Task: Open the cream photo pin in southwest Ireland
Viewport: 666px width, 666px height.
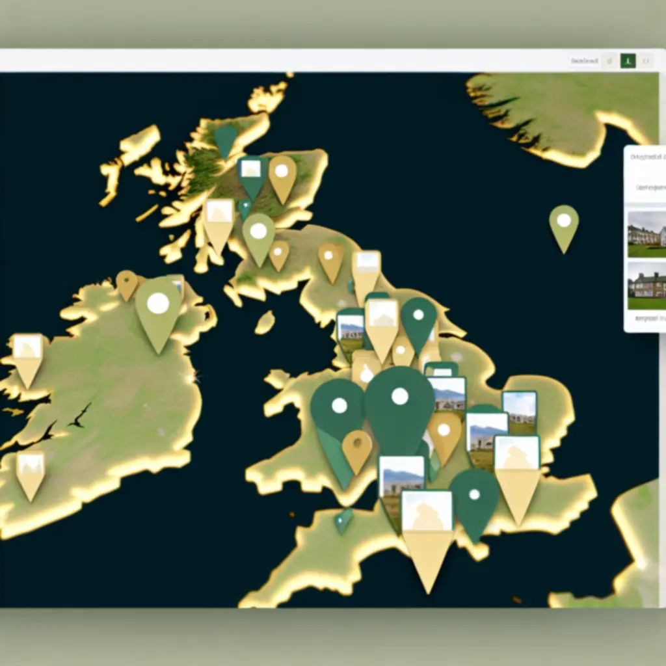Action: [31, 476]
